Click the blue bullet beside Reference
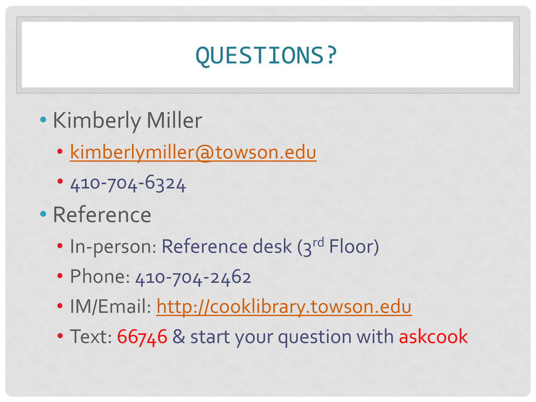Screen dimensions: 536x402 44,215
